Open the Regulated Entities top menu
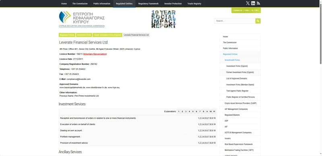The width and height of the screenshot is (322, 156). 124,4
